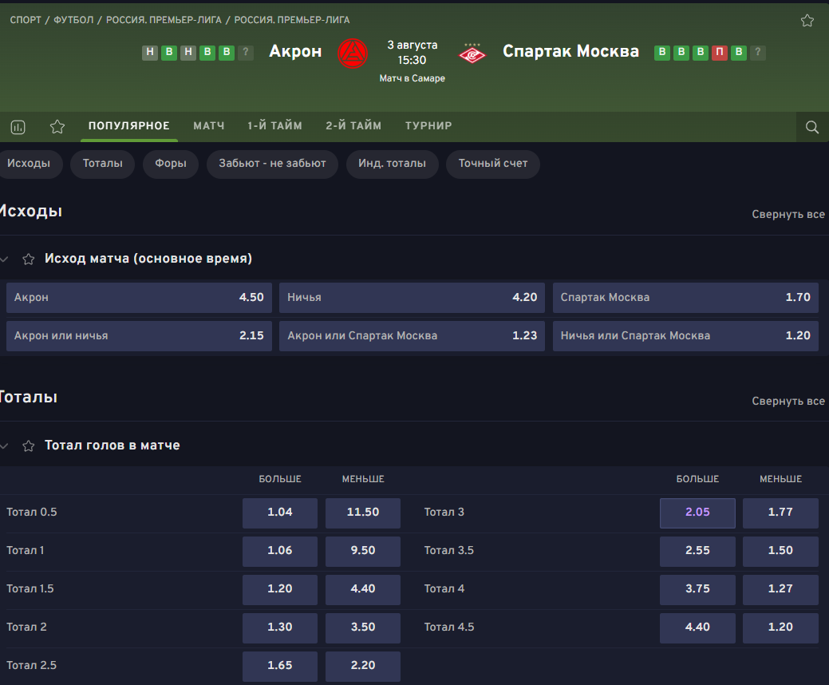The height and width of the screenshot is (685, 829).
Task: Click the '3 августа' match date
Action: [x=413, y=46]
